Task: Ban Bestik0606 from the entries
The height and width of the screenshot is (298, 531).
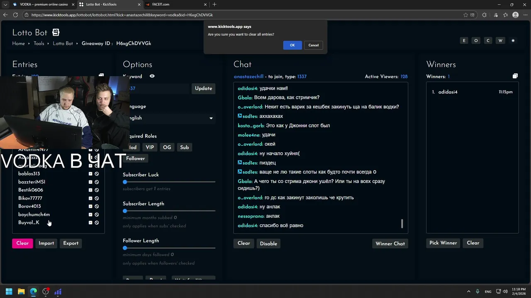Action: (x=97, y=190)
